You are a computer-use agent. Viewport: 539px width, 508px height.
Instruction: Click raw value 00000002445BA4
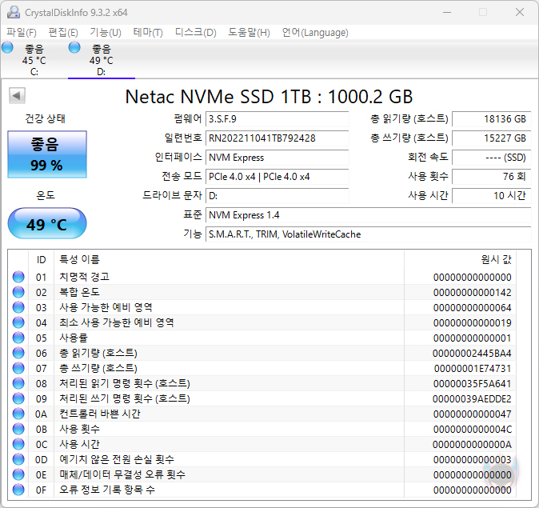pos(472,354)
